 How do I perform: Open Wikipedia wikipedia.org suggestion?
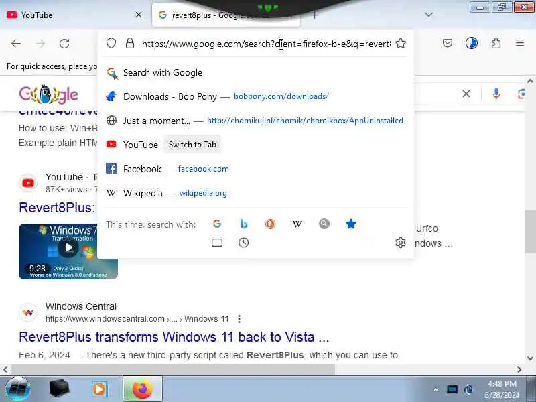point(256,193)
